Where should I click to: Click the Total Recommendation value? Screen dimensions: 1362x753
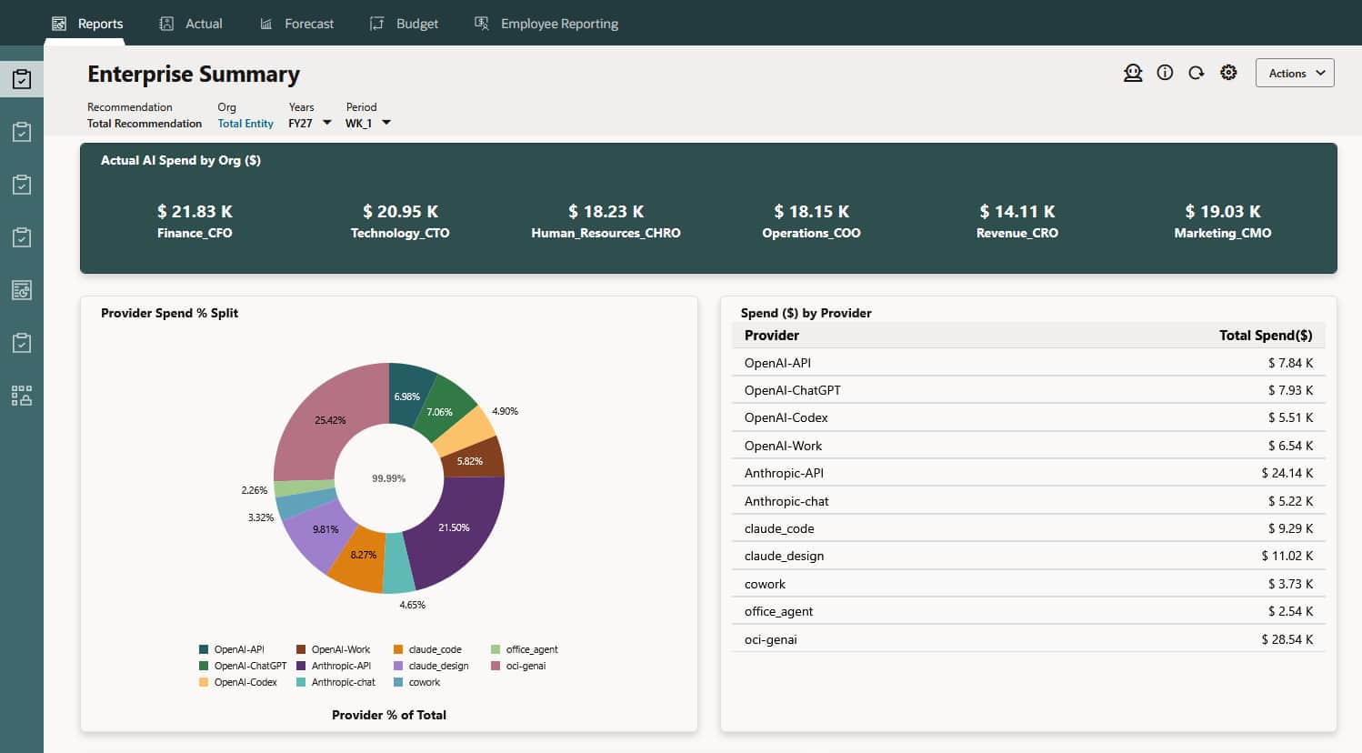pos(145,123)
